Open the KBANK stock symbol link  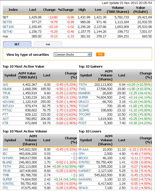click(7, 89)
